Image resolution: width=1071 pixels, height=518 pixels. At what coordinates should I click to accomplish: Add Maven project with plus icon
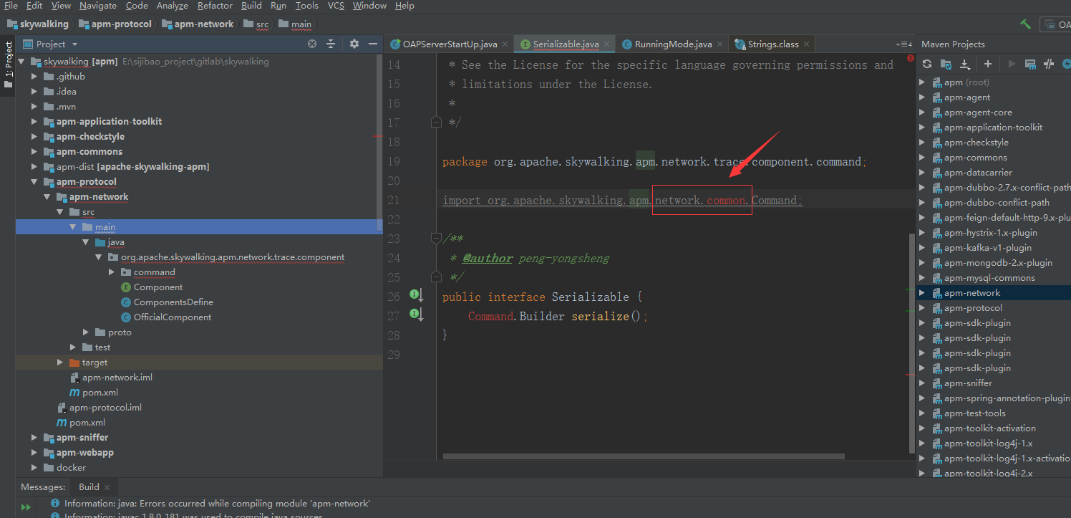tap(988, 64)
